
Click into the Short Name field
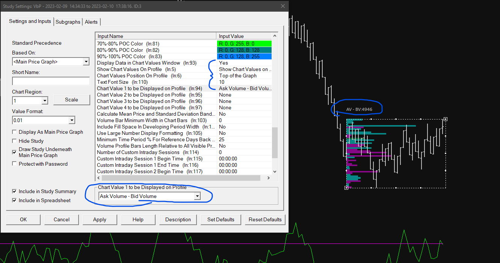51,81
